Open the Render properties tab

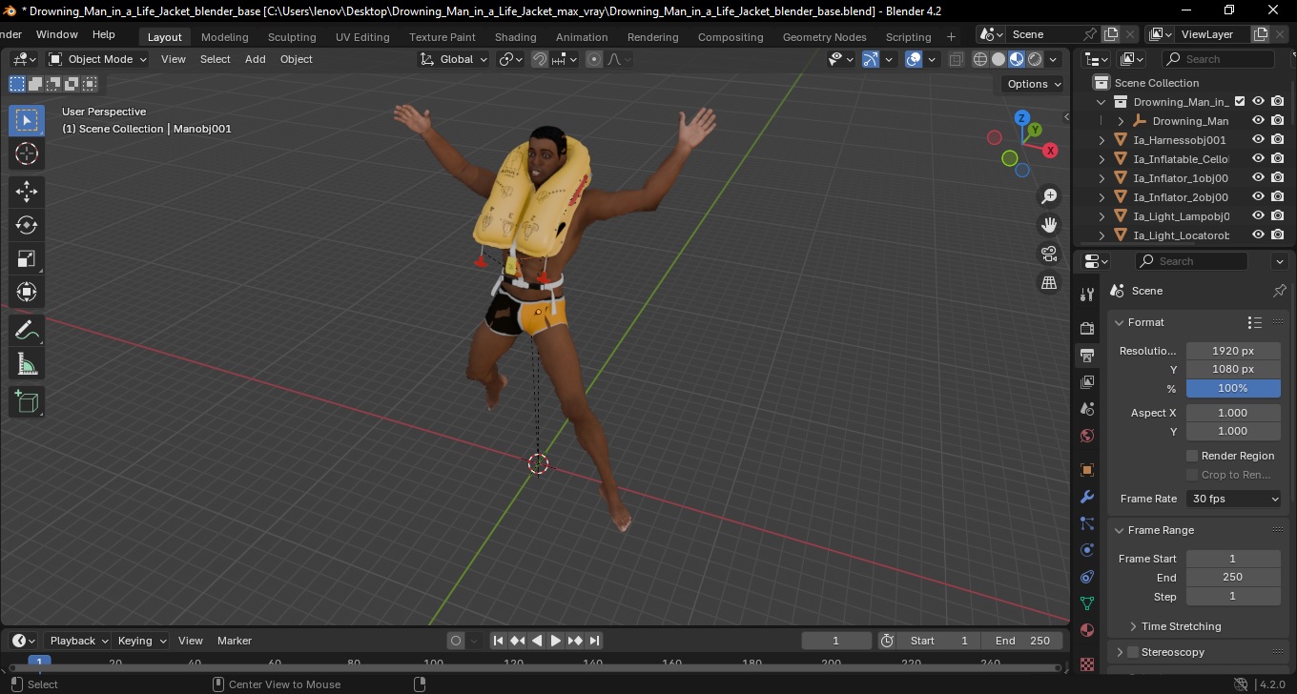pyautogui.click(x=1087, y=328)
